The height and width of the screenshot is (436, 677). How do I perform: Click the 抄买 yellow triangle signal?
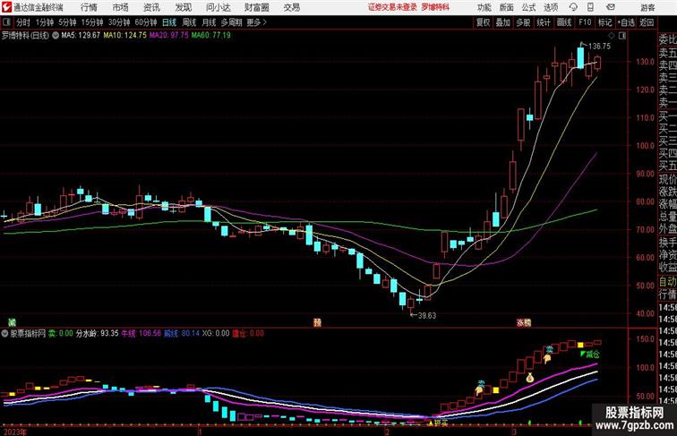438,423
